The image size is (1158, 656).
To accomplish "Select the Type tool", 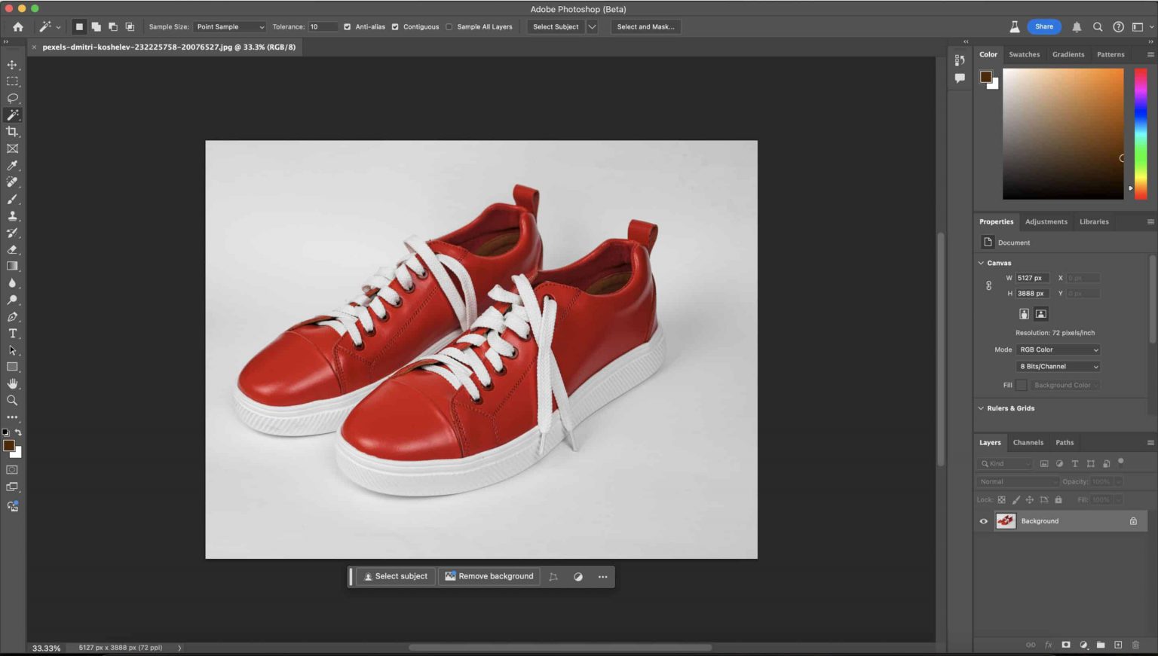I will (12, 333).
